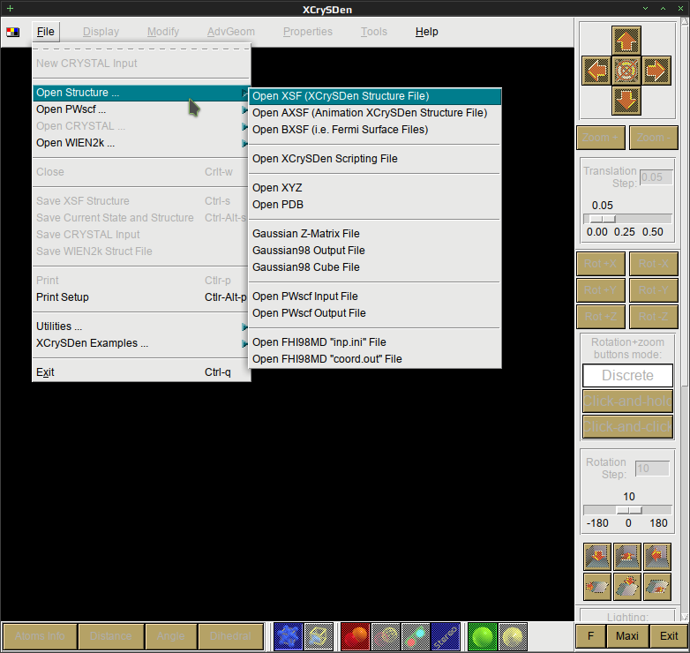
Task: Choose Open XSF (XCrySDen Structure File)
Action: pos(375,96)
